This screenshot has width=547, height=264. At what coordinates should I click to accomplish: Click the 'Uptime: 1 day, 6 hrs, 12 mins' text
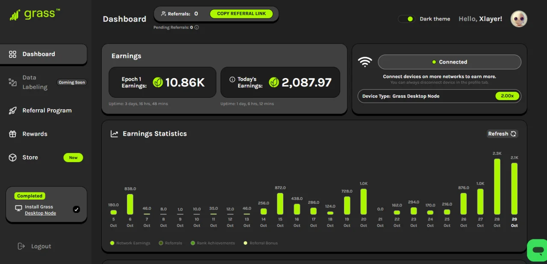coord(247,104)
